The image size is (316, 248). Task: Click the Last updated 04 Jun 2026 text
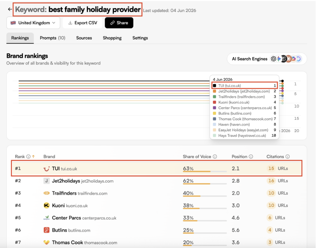pyautogui.click(x=169, y=10)
